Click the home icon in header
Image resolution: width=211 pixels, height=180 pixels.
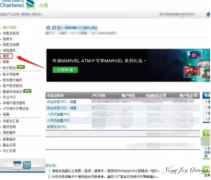point(208,14)
